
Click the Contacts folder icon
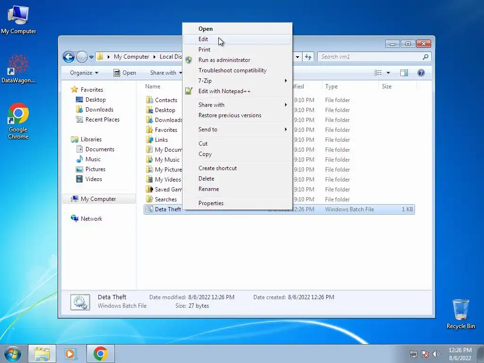pos(149,100)
